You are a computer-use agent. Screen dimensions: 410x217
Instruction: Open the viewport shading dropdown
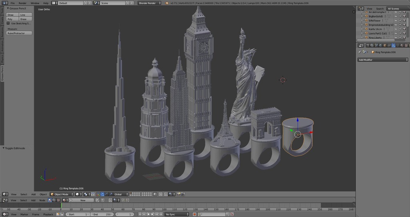78,194
